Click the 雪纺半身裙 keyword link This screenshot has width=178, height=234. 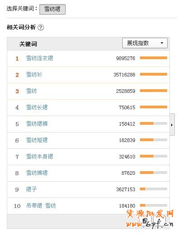(x=39, y=157)
